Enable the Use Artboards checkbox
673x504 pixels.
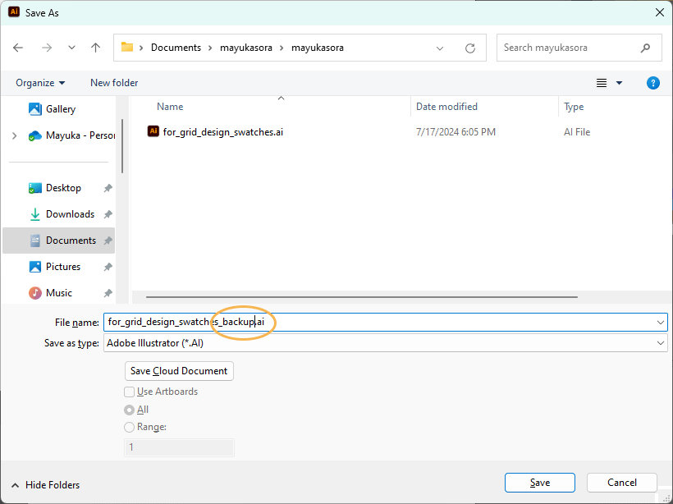click(129, 392)
